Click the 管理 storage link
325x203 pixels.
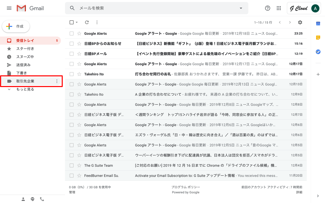point(72,192)
